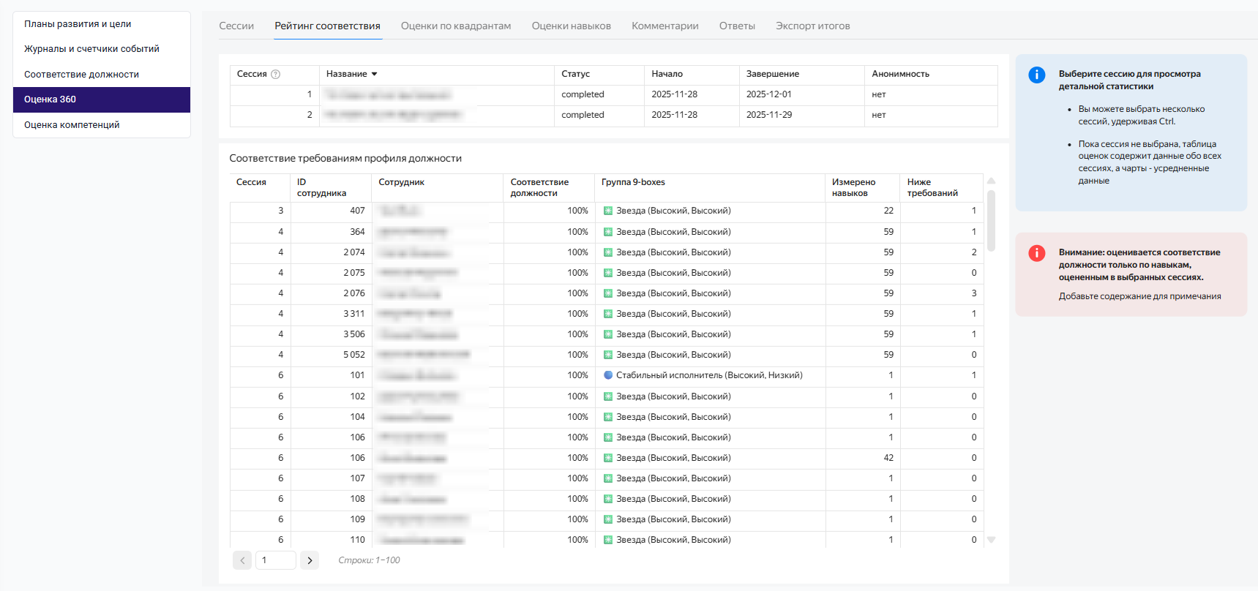Open the Экспорт итогов tab
This screenshot has width=1258, height=591.
(812, 26)
